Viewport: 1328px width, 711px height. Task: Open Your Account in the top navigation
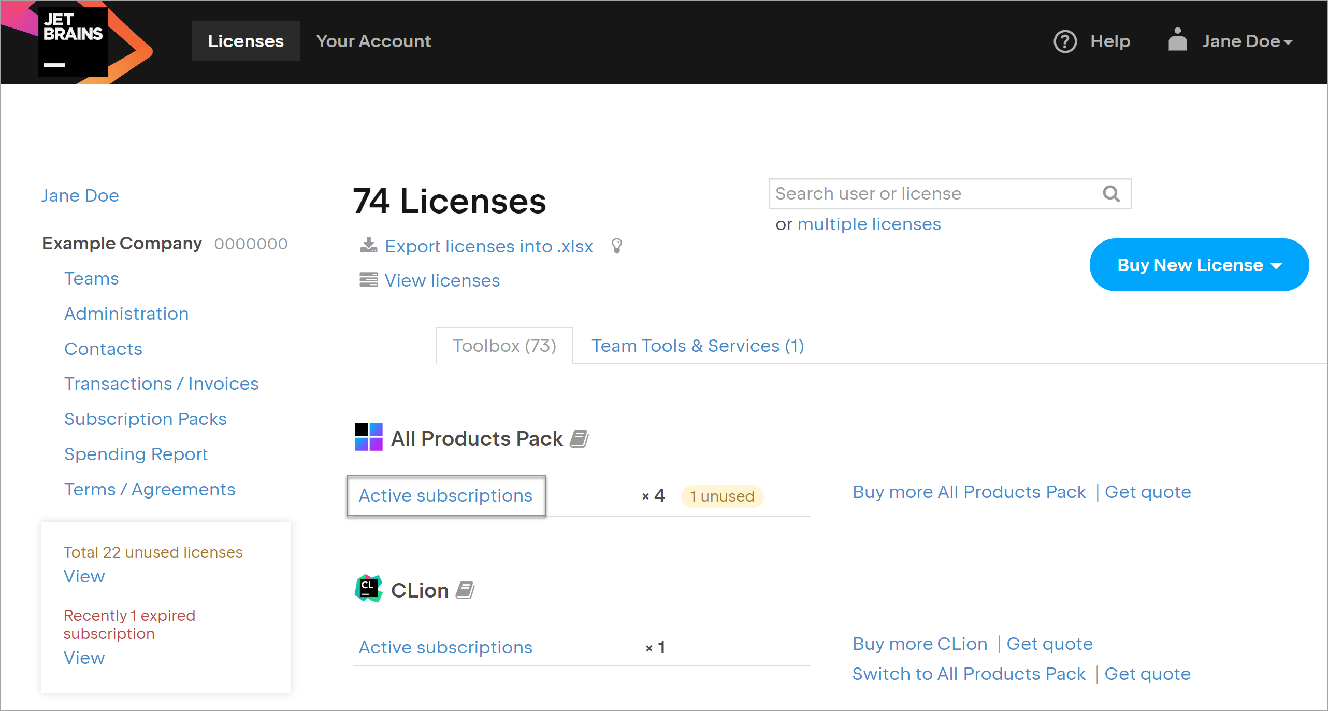click(x=373, y=41)
